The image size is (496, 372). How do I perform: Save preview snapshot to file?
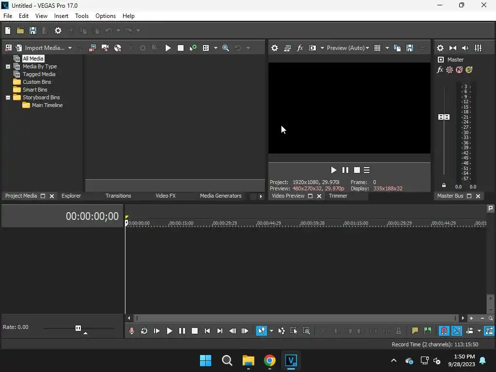tap(410, 48)
